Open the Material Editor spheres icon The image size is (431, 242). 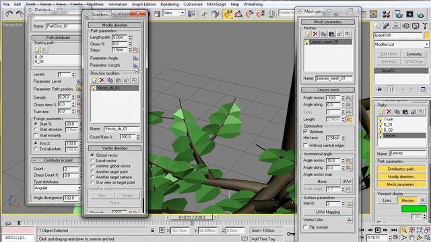[386, 14]
